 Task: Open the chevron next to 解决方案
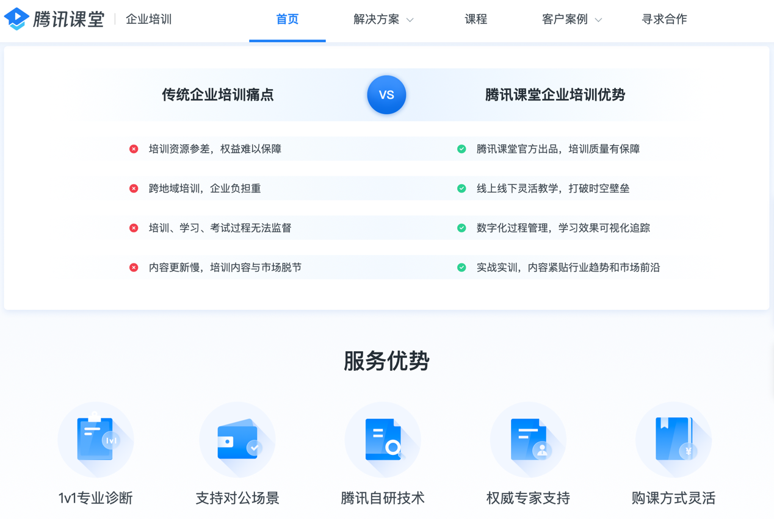point(410,20)
